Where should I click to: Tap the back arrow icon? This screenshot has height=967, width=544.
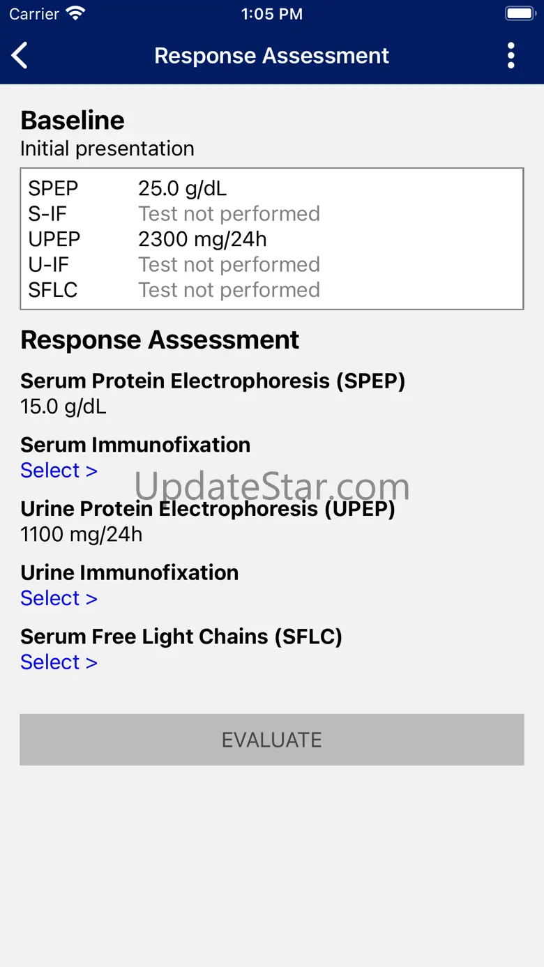point(20,56)
